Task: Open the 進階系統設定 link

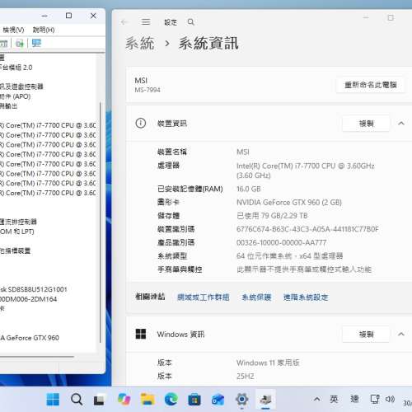Action: tap(306, 297)
